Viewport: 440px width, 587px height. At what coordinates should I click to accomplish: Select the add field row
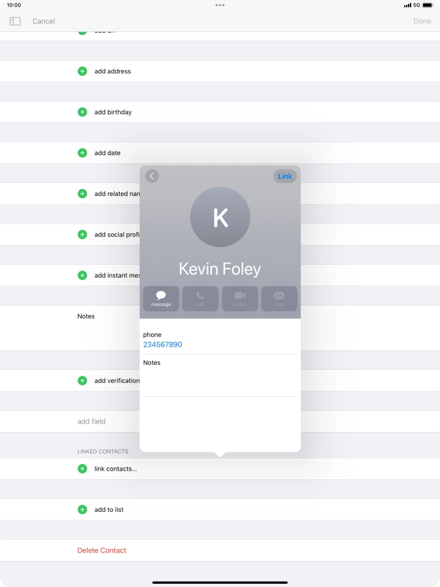coord(92,422)
